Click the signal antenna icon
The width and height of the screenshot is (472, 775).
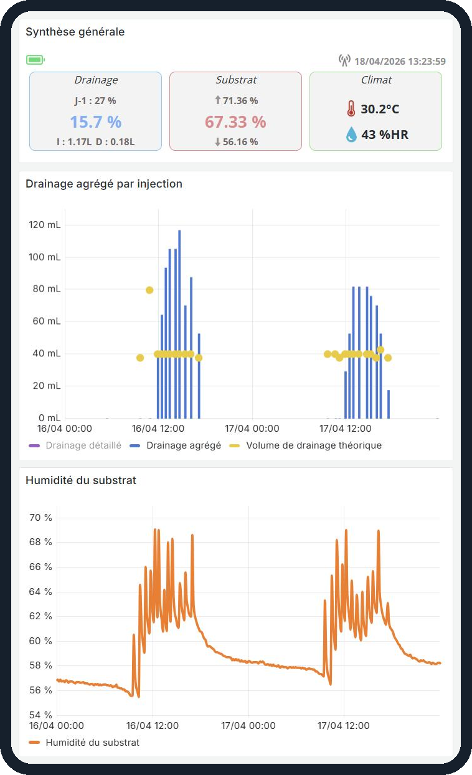pos(344,60)
